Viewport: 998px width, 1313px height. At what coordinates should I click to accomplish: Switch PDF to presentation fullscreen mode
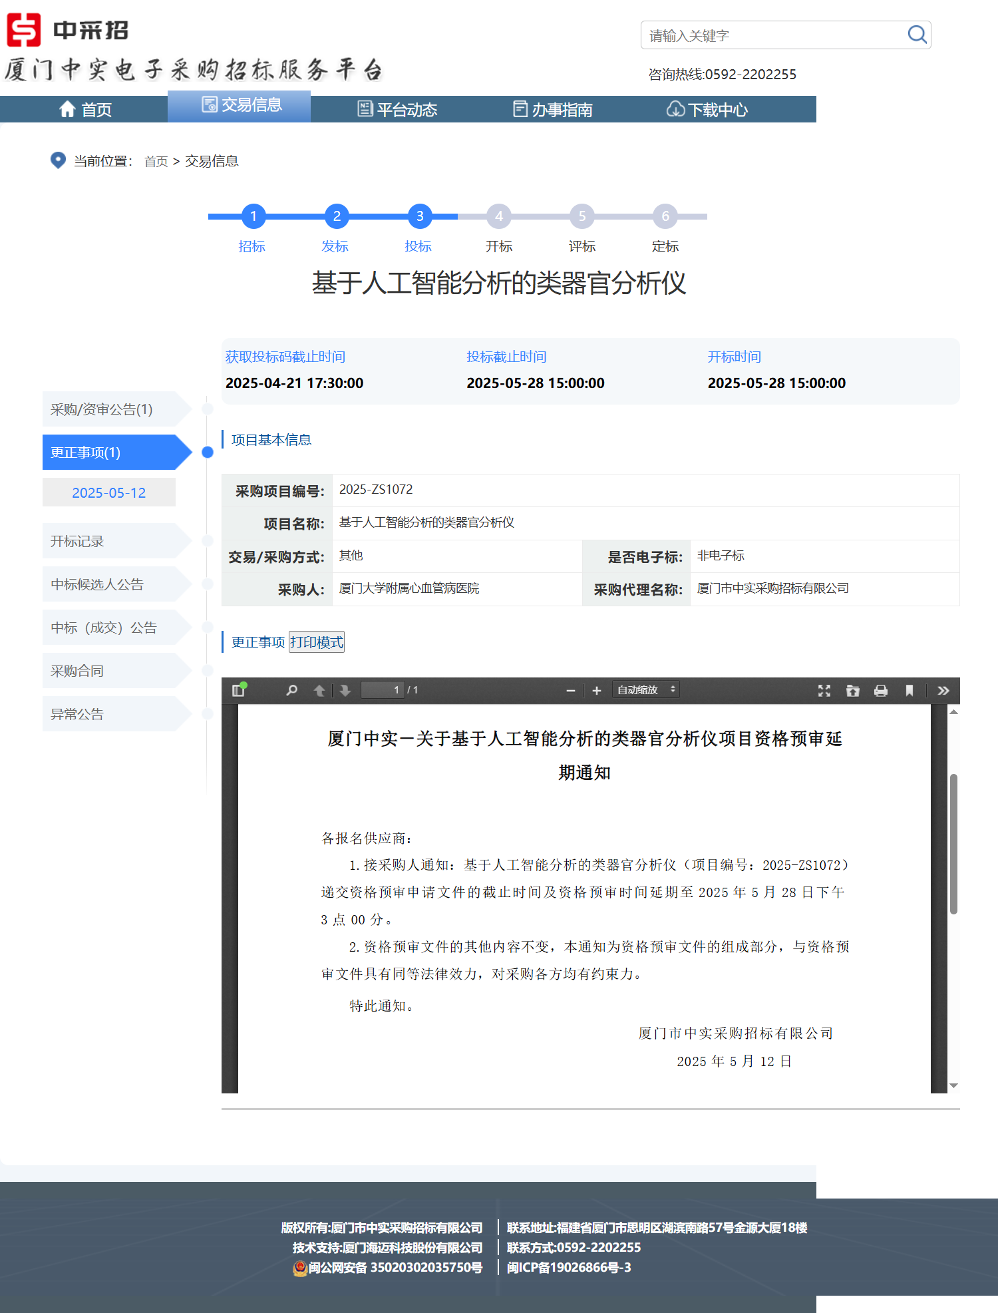(x=824, y=690)
